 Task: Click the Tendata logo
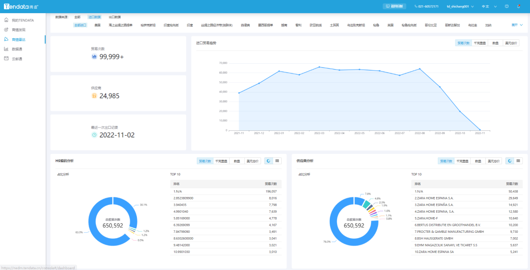(21, 6)
